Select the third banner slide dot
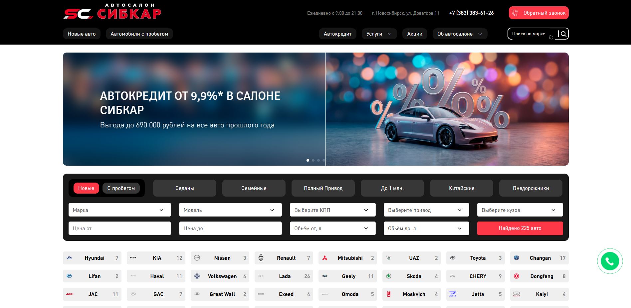The width and height of the screenshot is (631, 308). click(318, 160)
